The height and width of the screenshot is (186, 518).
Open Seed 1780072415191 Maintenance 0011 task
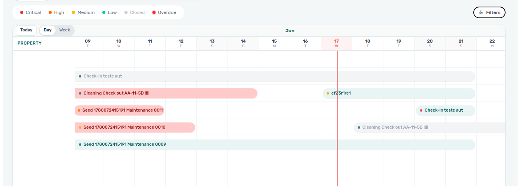point(119,110)
